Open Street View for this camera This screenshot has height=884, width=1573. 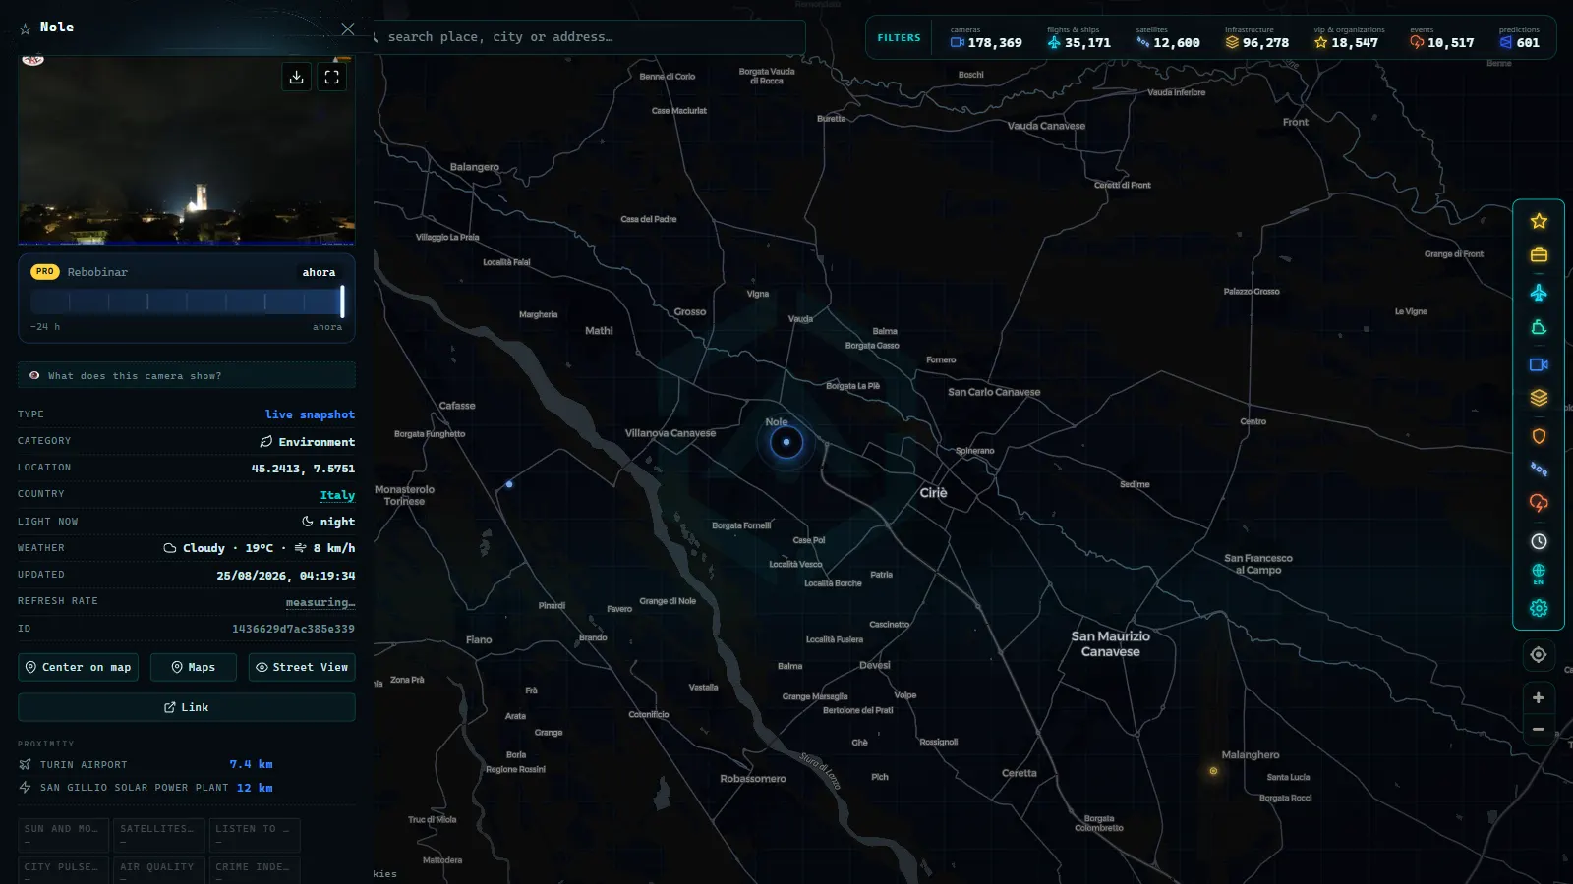click(x=302, y=667)
